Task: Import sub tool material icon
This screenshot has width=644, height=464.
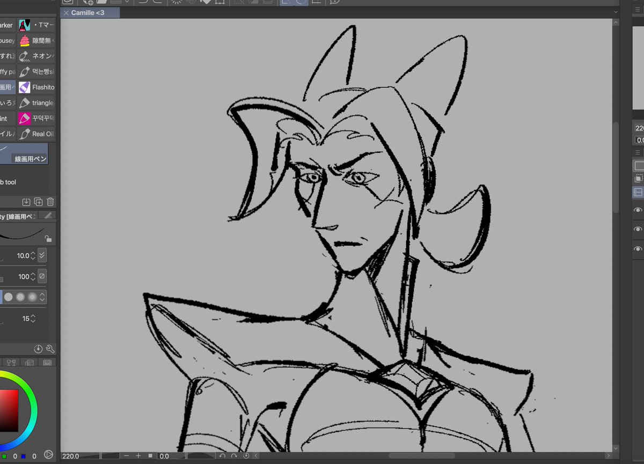Action: coord(26,202)
